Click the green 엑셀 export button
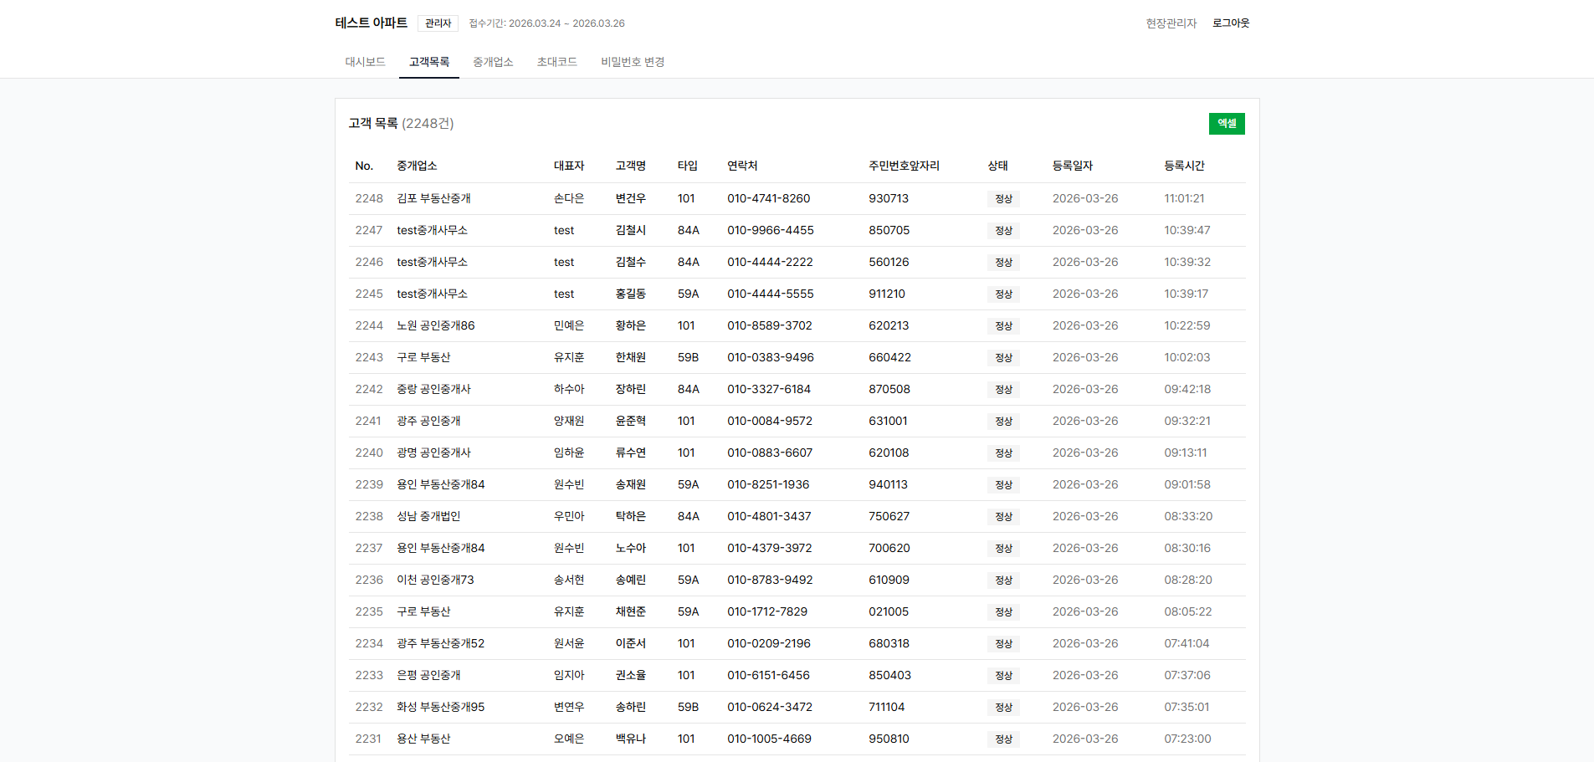 pos(1226,123)
